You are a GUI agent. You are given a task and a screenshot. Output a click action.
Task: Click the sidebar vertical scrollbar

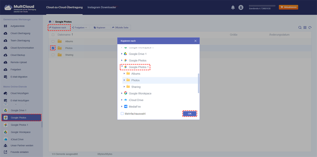42,124
